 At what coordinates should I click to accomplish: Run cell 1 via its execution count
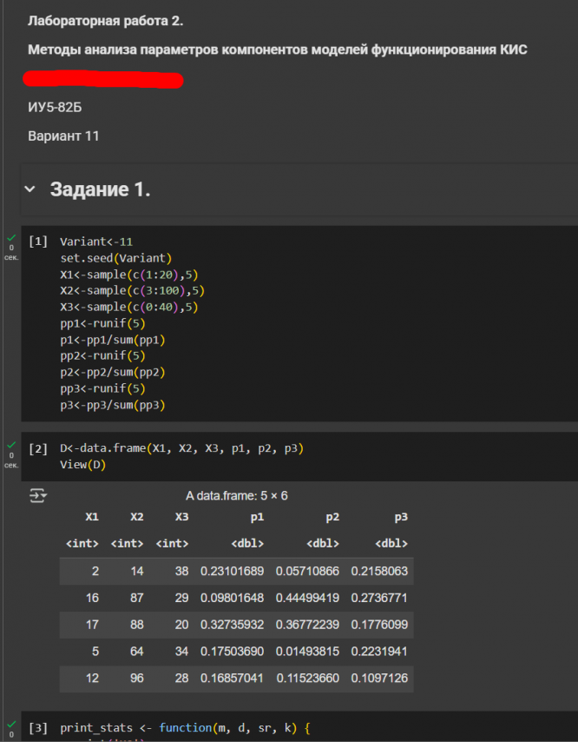coord(38,242)
